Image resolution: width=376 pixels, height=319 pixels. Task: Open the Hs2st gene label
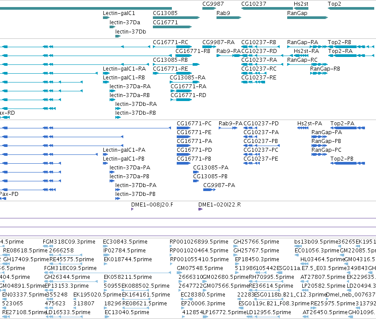pyautogui.click(x=301, y=4)
